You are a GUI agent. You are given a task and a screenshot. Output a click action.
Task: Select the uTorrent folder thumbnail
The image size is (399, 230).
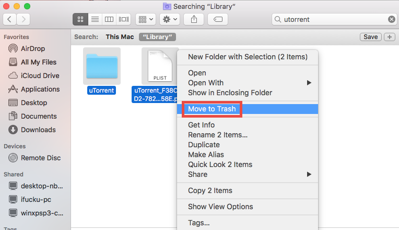click(x=102, y=66)
